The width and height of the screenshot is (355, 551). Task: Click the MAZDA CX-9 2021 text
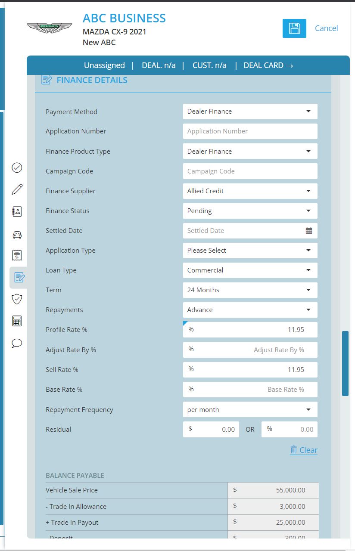(115, 32)
